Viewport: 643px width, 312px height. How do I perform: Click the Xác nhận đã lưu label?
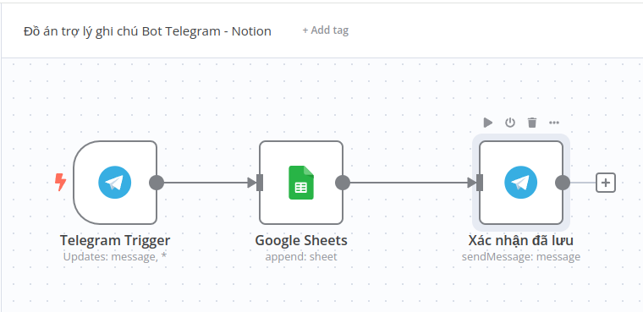tap(521, 240)
